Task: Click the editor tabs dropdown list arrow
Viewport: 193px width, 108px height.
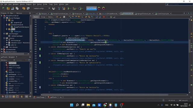Action: click(x=188, y=13)
